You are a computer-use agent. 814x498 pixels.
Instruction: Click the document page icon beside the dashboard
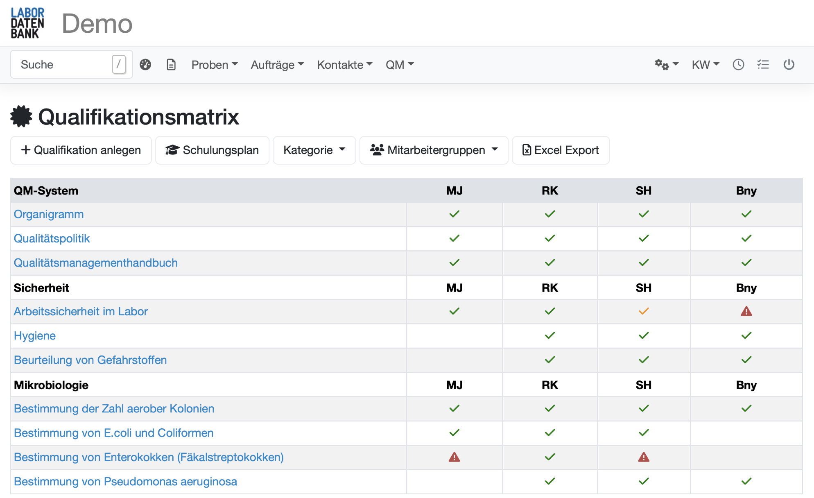click(171, 64)
